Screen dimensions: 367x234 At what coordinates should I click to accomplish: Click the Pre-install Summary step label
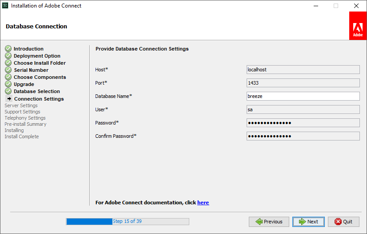click(25, 124)
